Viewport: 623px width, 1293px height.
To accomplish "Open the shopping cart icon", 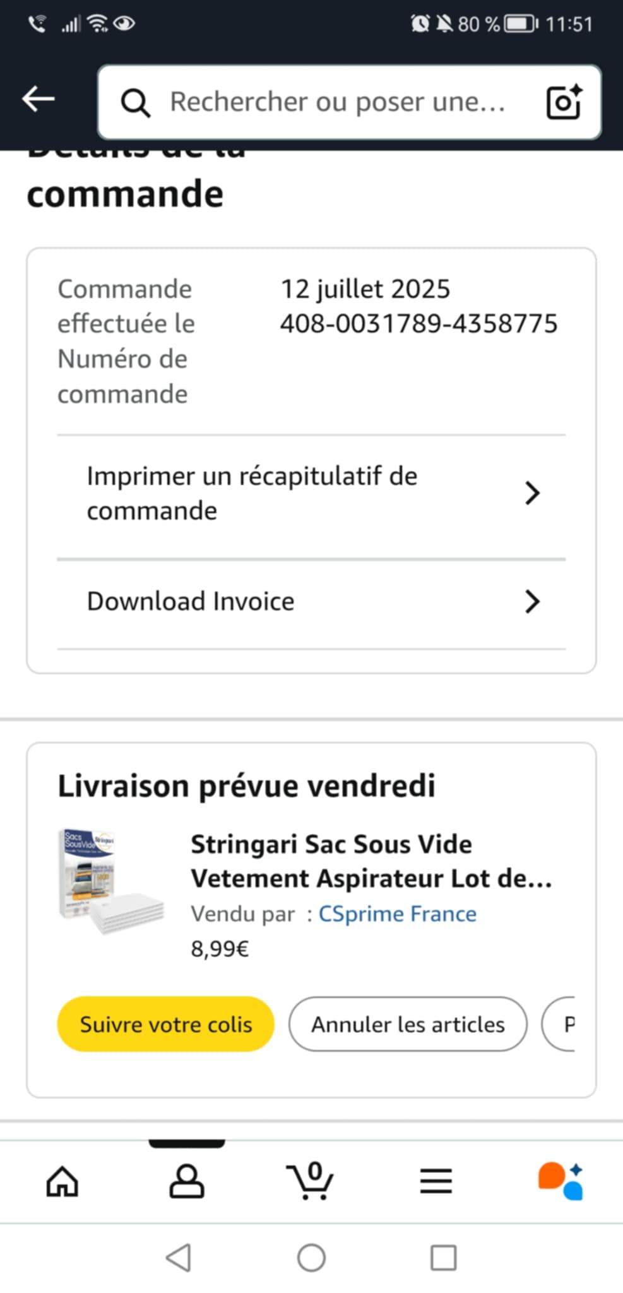I will [x=310, y=1181].
